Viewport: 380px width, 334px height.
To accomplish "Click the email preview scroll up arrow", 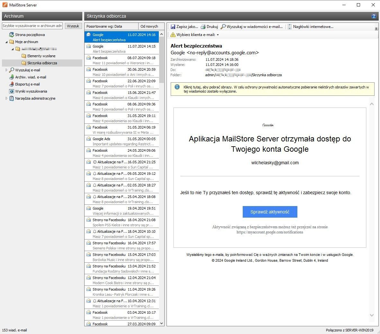I will coord(372,104).
